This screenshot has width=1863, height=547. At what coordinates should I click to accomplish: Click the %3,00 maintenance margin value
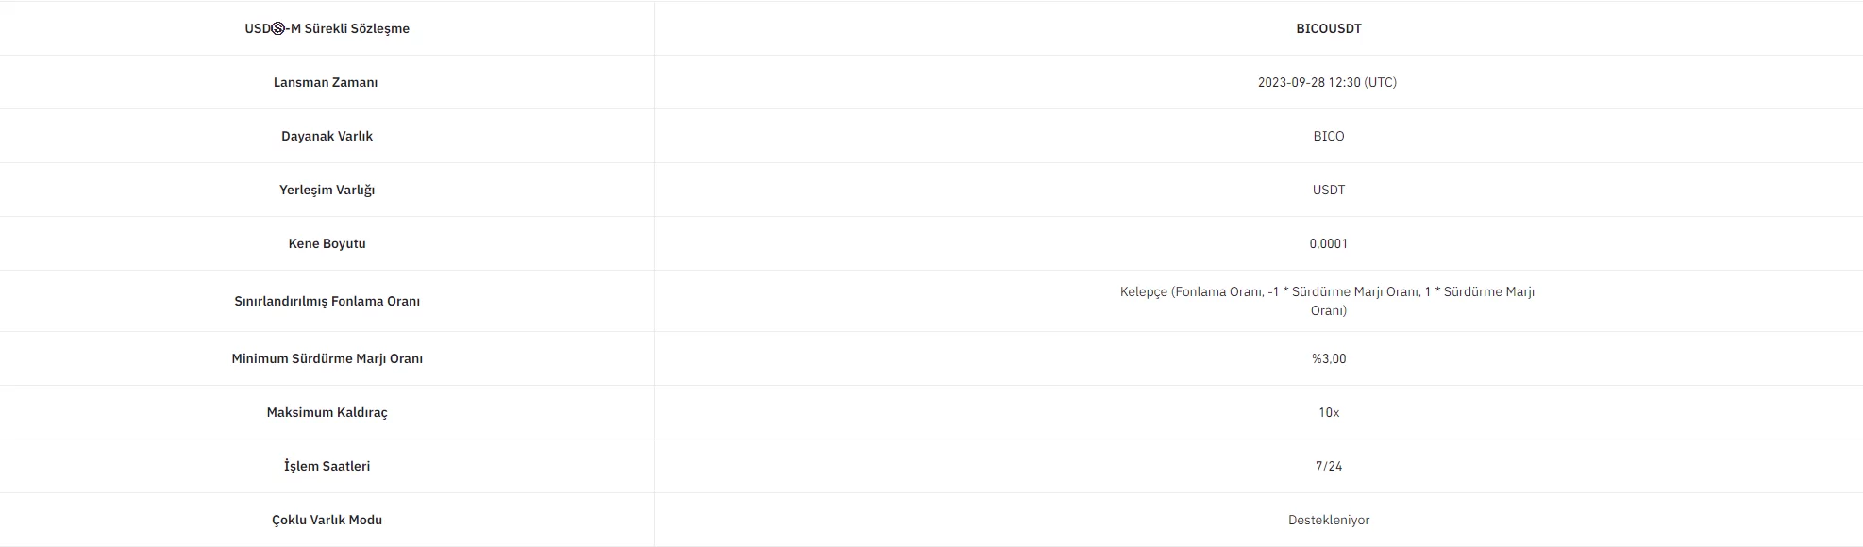1328,358
